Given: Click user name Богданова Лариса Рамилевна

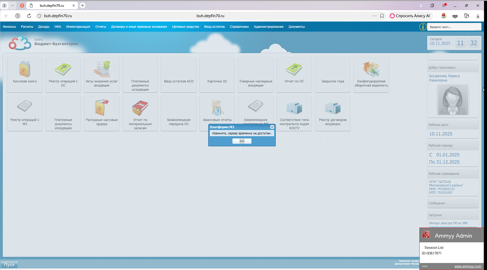Looking at the screenshot, I should tap(444, 78).
